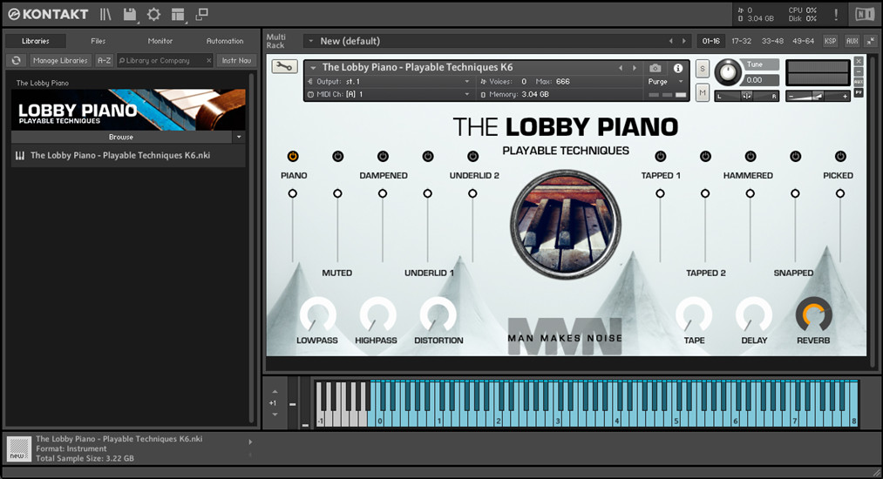
Task: Switch to the Monitor tab
Action: pos(160,41)
